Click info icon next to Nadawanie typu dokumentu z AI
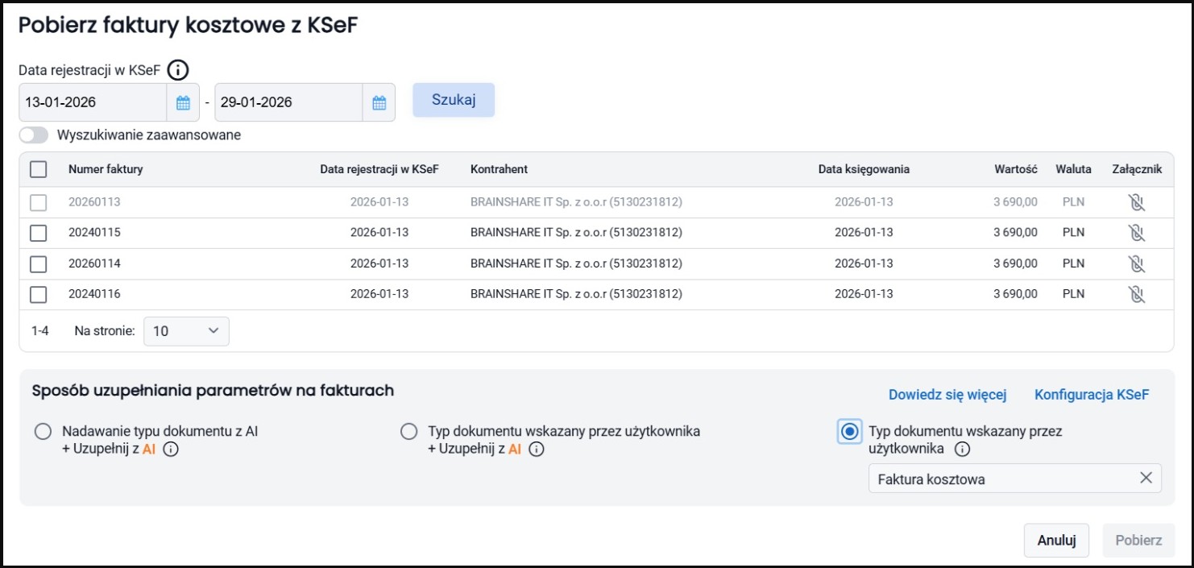Viewport: 1194px width, 568px height. (x=170, y=450)
